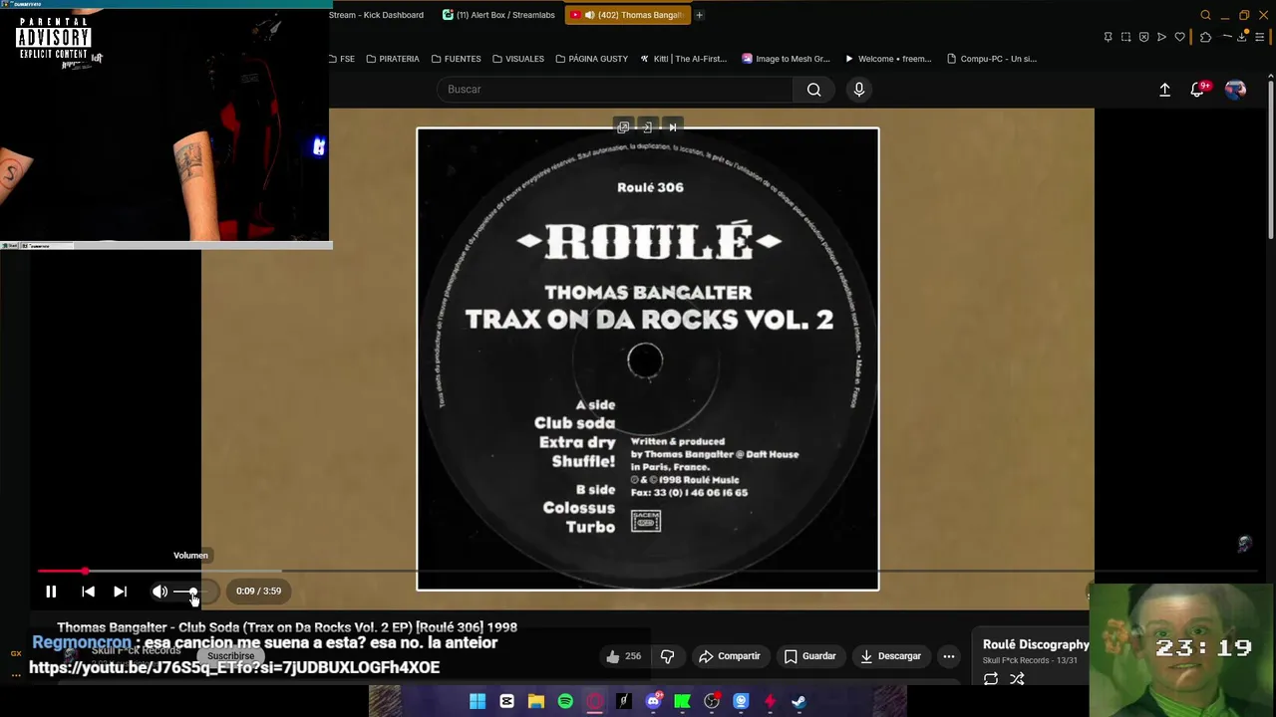Click Guardar to save the video
Image resolution: width=1276 pixels, height=717 pixels.
coord(809,656)
